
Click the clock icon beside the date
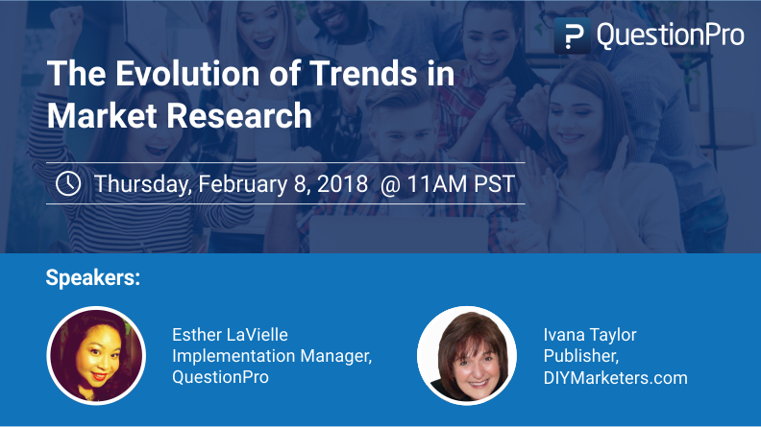pyautogui.click(x=68, y=183)
